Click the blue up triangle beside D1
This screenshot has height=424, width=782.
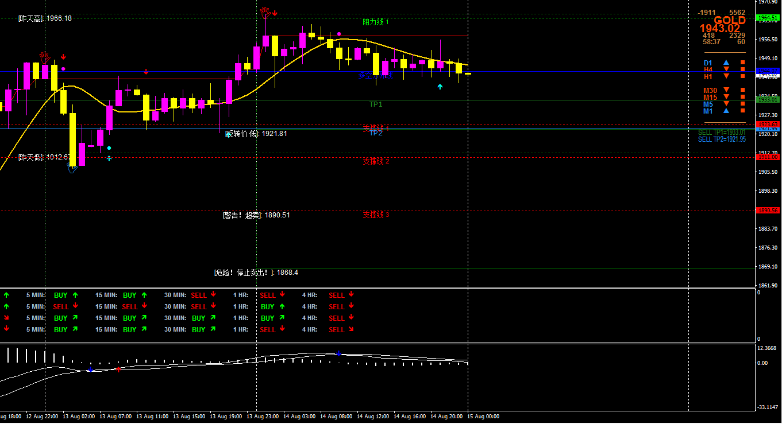[x=726, y=63]
